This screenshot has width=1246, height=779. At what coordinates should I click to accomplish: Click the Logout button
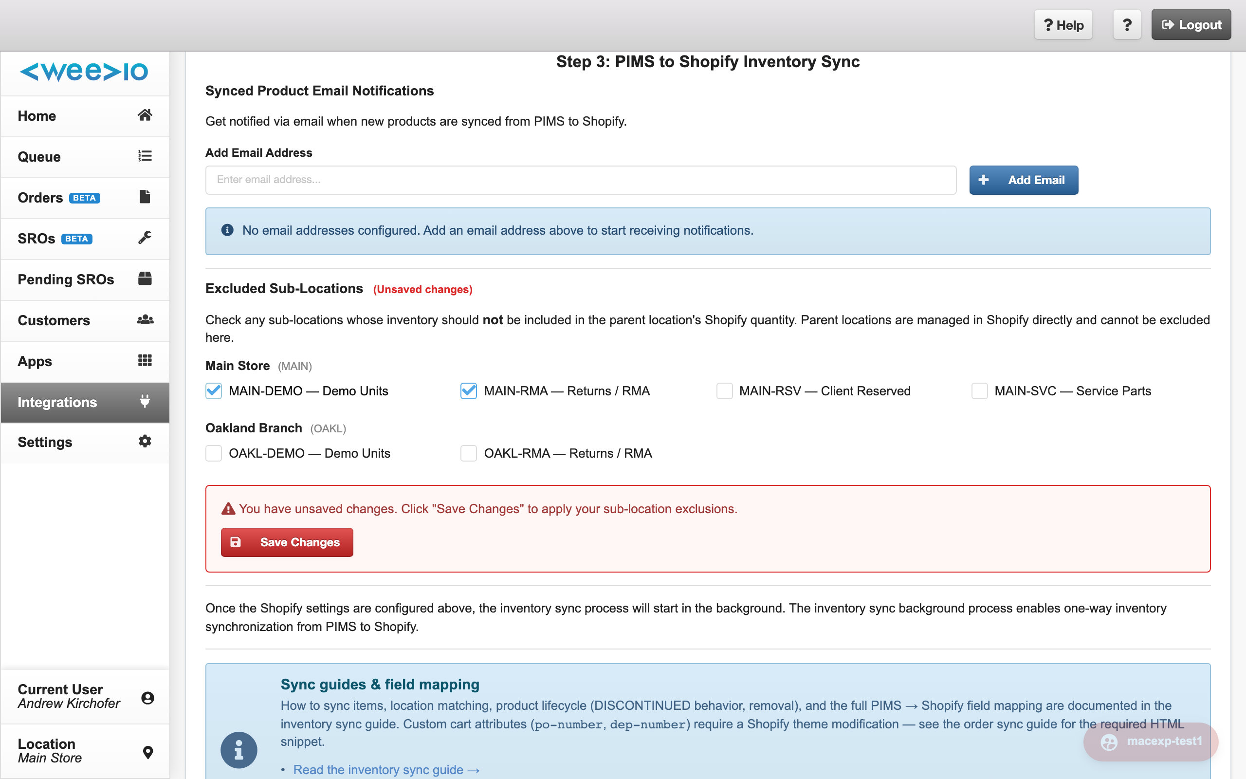pyautogui.click(x=1191, y=25)
